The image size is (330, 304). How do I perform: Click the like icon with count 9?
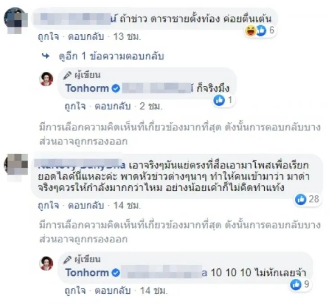pyautogui.click(x=295, y=284)
